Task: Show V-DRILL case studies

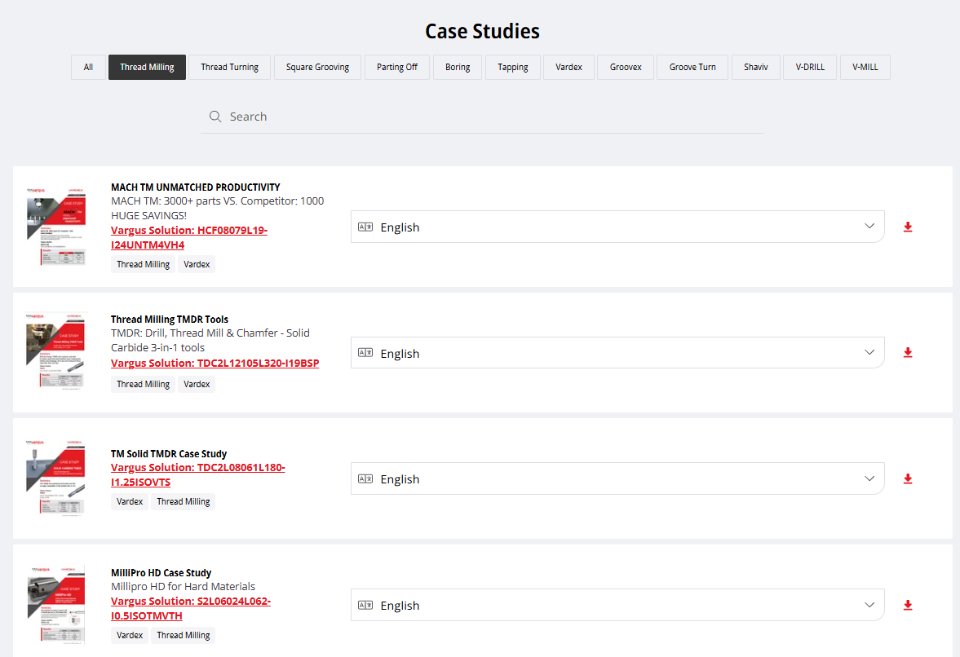Action: (809, 68)
